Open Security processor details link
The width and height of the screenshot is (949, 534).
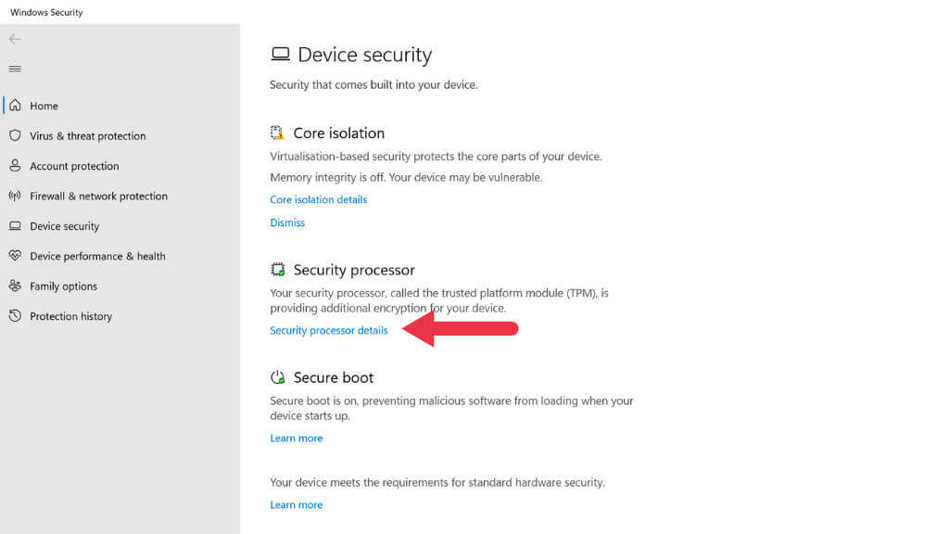click(328, 330)
